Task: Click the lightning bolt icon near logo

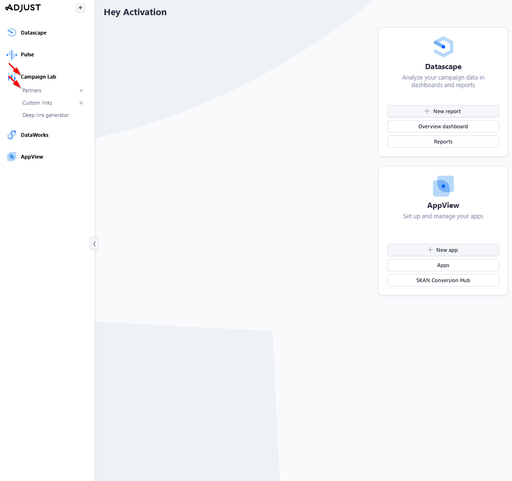Action: click(x=81, y=8)
